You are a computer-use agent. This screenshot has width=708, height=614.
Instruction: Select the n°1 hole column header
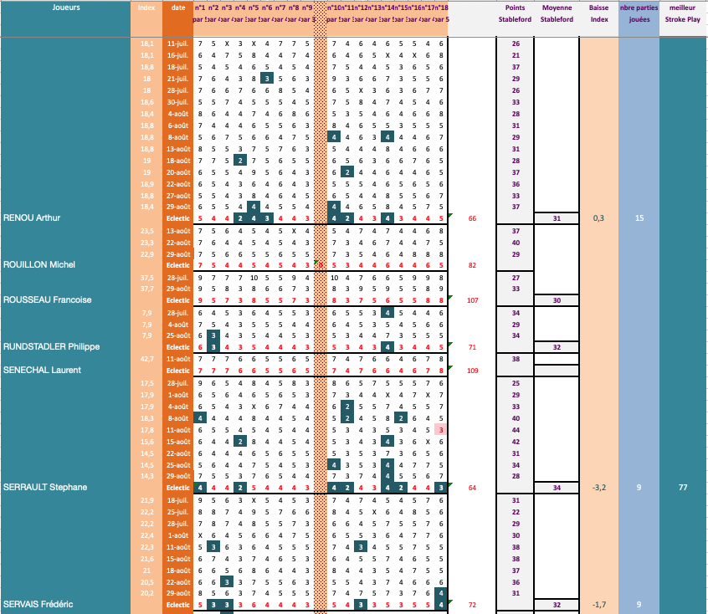[200, 8]
